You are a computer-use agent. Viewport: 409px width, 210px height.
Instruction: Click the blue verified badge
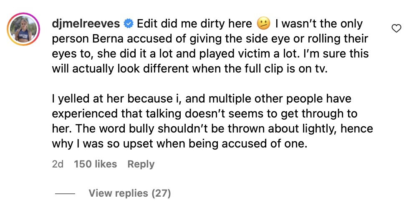coord(129,24)
